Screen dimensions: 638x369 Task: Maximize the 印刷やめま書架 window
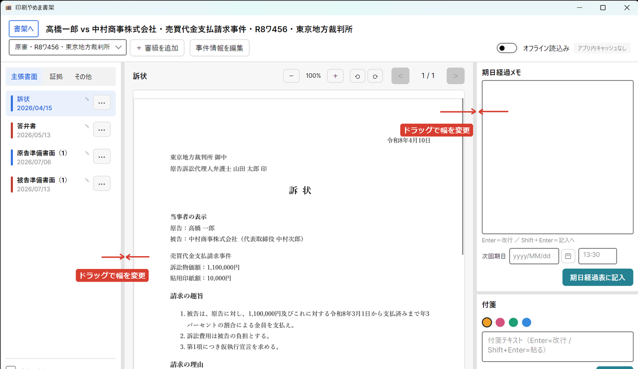coord(603,8)
